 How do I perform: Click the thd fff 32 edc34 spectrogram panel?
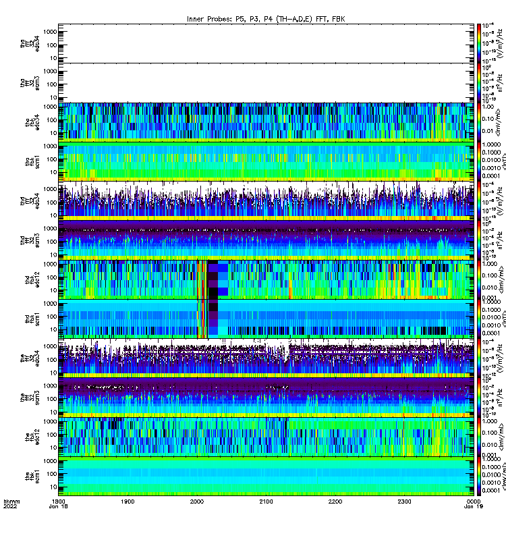point(266,200)
